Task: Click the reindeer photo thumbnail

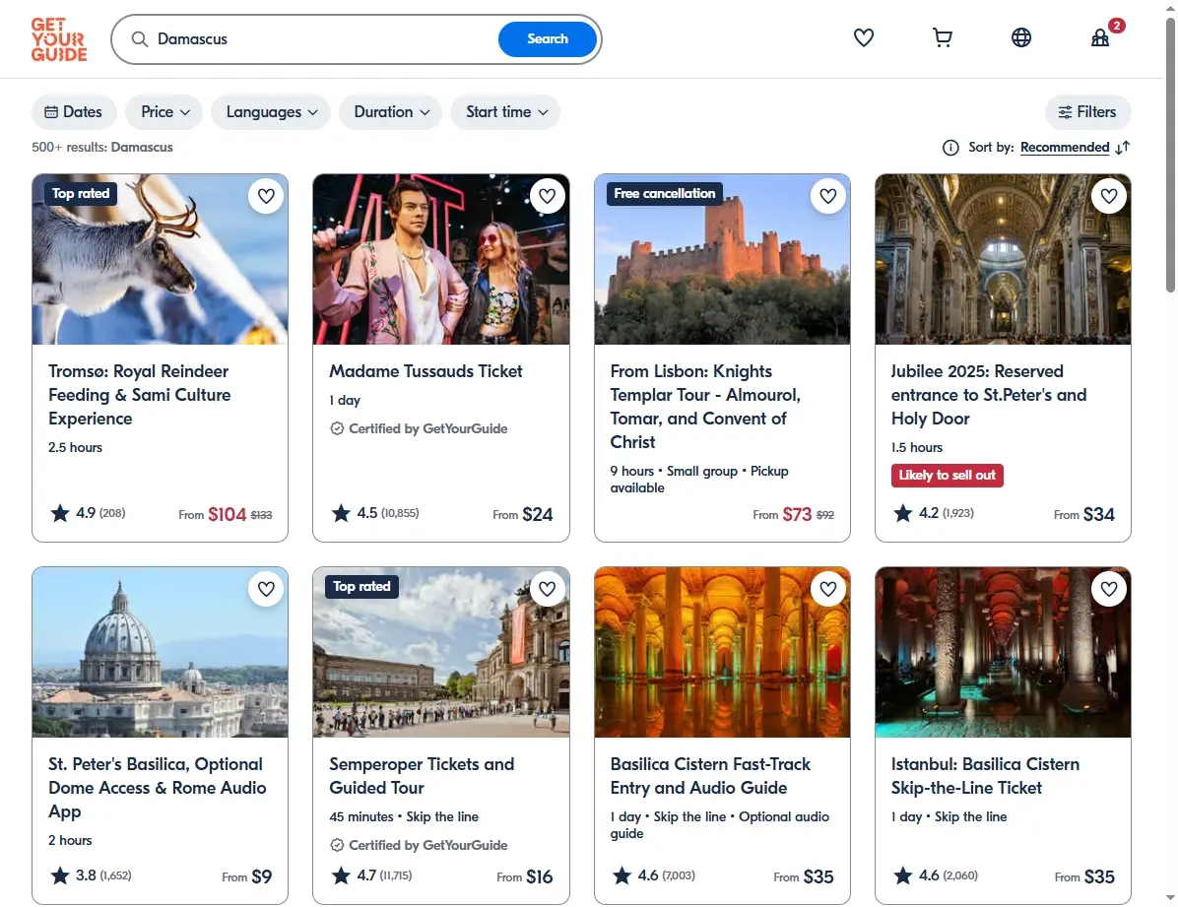Action: 160,259
